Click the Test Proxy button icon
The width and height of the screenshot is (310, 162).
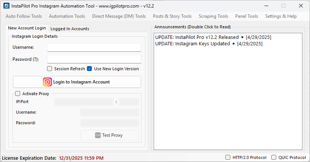[x=98, y=135]
